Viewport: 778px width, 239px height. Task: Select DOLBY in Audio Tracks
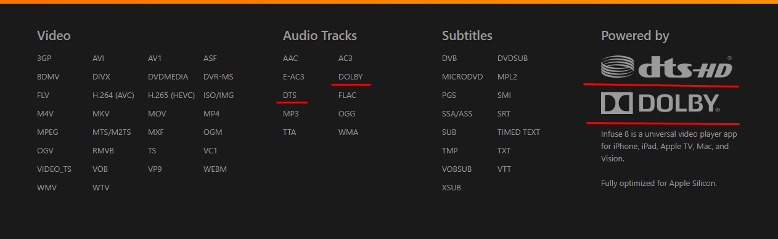pos(351,77)
